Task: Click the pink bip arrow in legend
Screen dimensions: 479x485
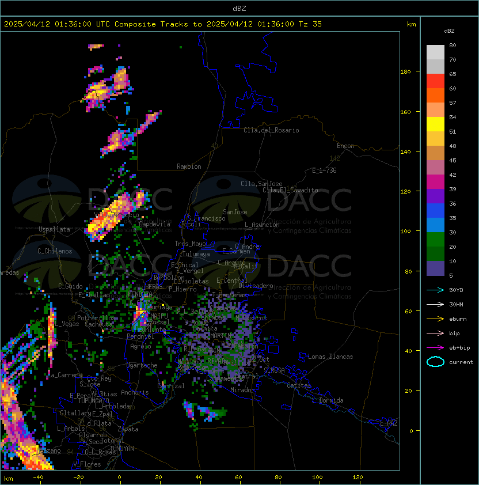Action: pos(435,333)
